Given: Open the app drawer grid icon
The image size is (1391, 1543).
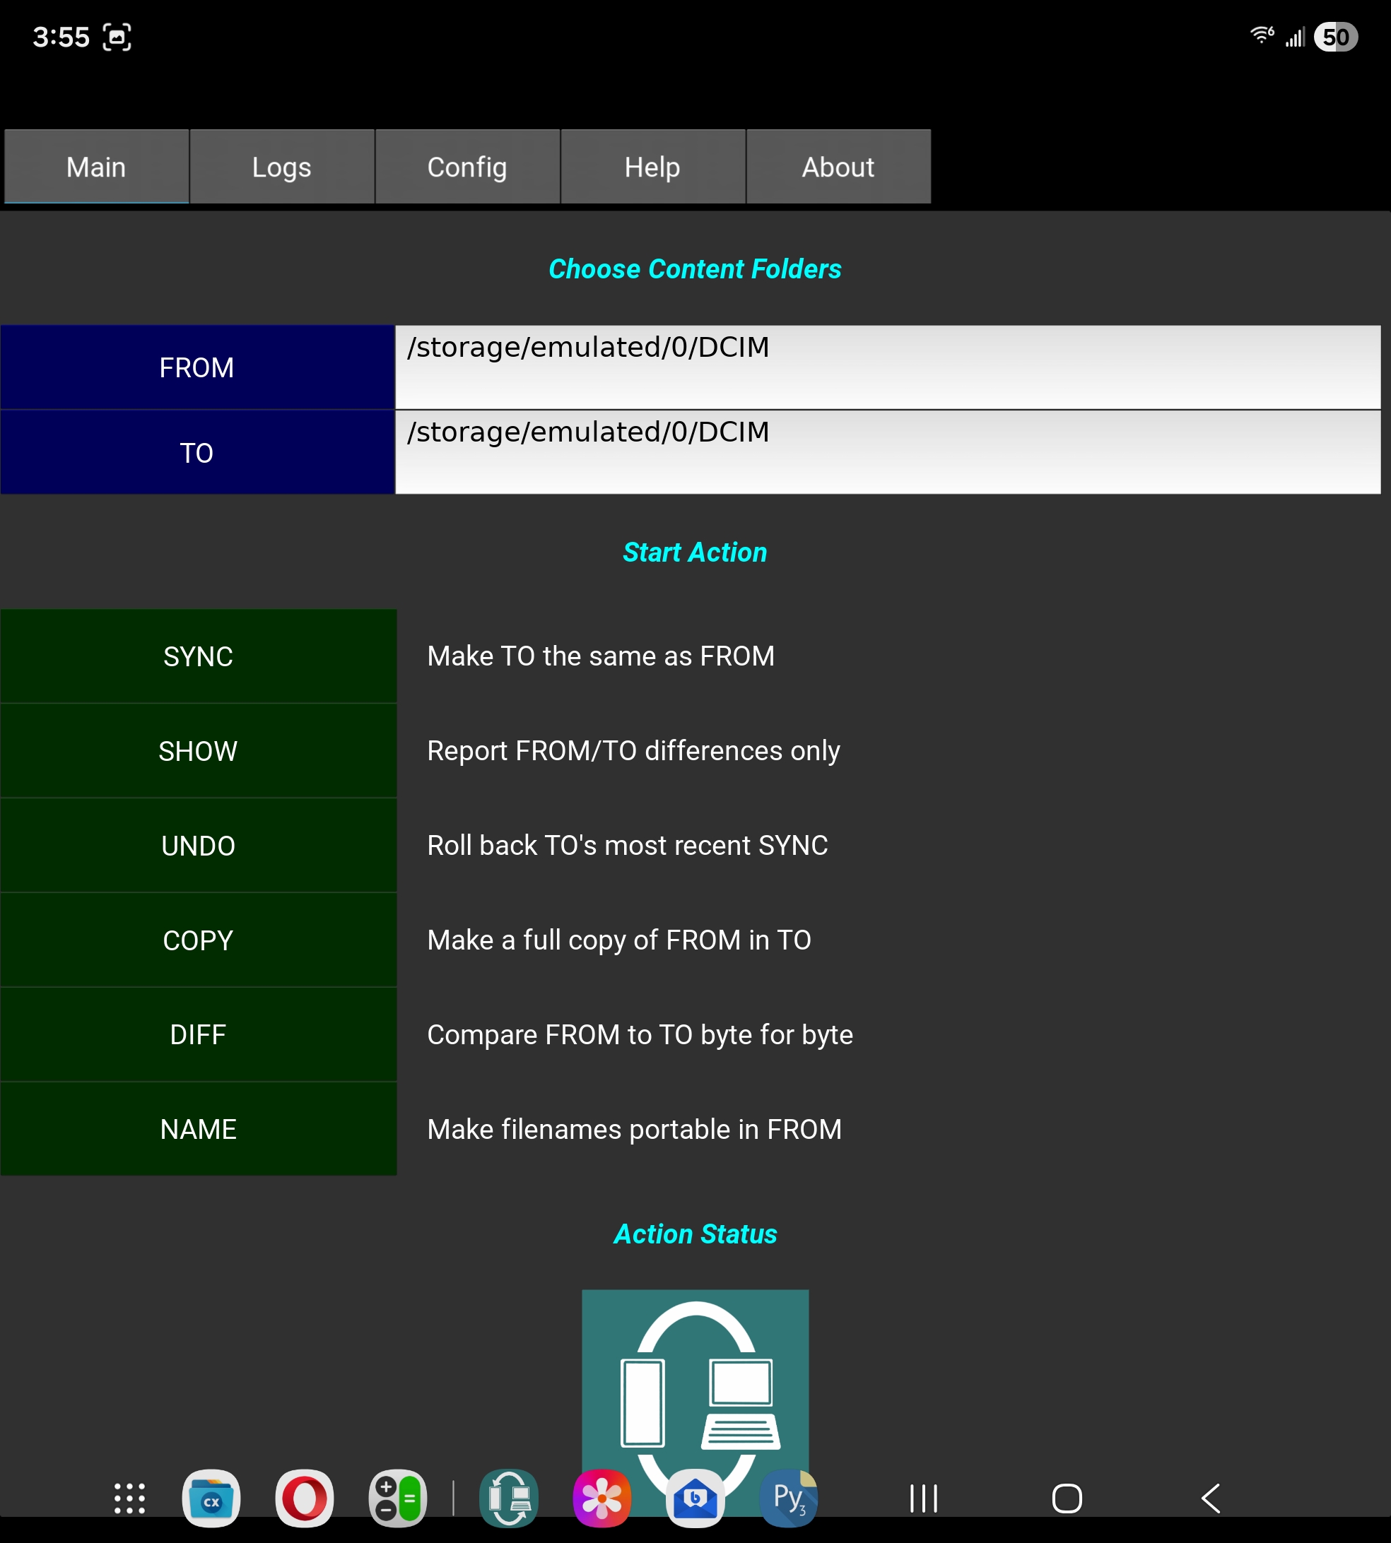Looking at the screenshot, I should point(129,1498).
